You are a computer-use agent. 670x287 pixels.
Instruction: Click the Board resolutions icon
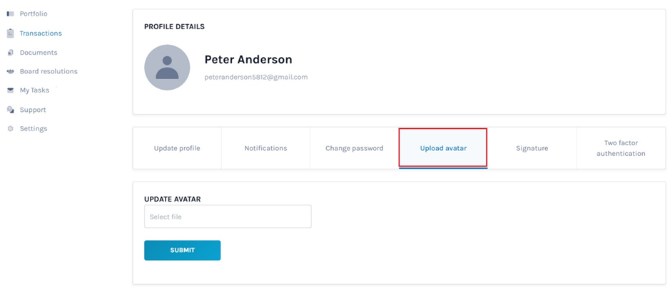click(x=11, y=72)
